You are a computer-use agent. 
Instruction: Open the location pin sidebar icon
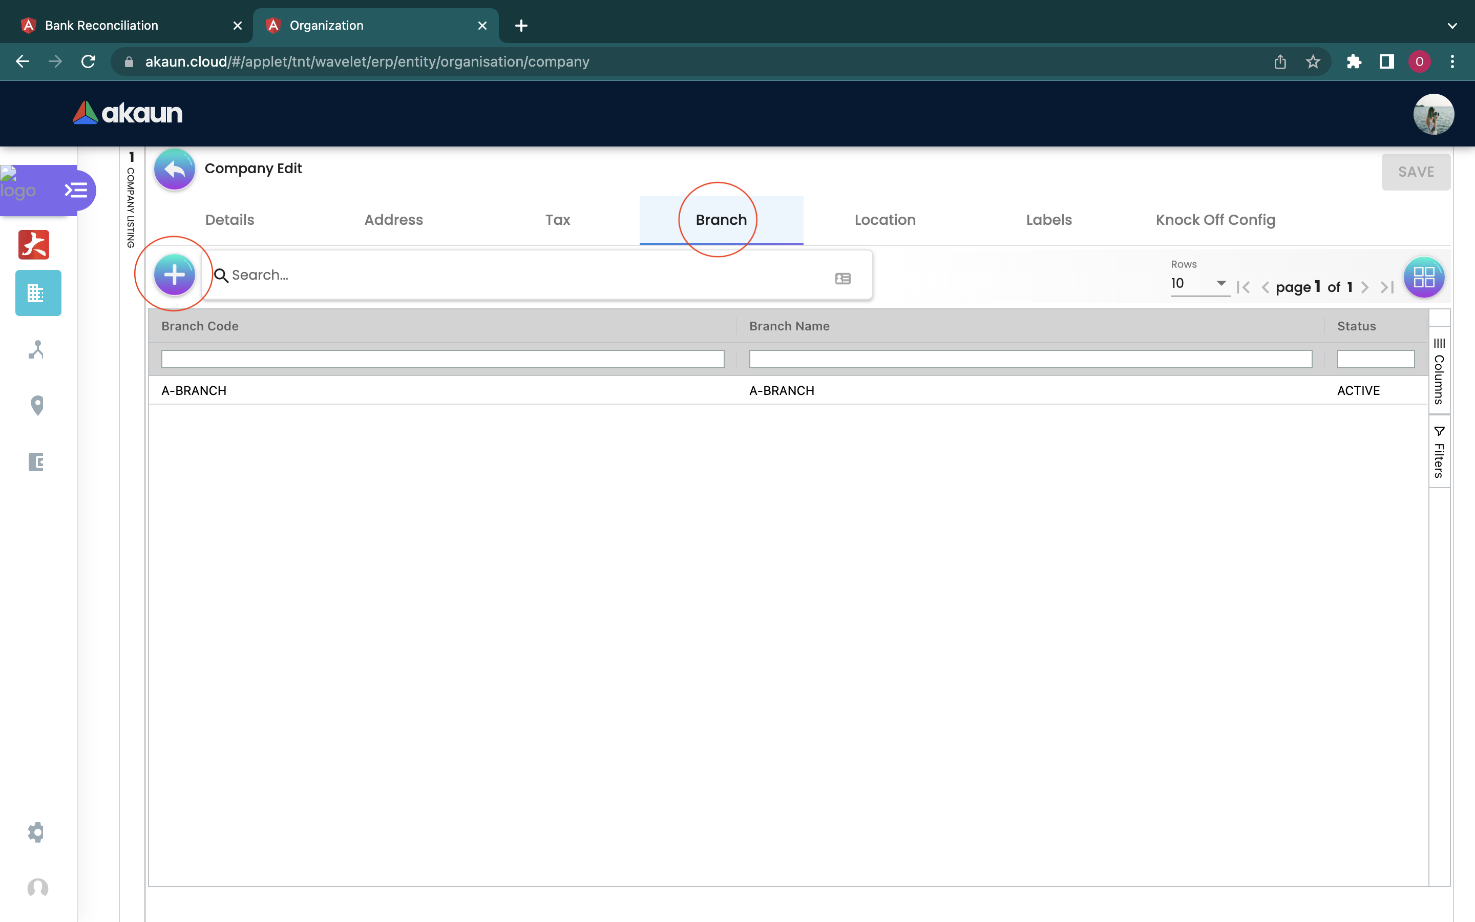(37, 406)
